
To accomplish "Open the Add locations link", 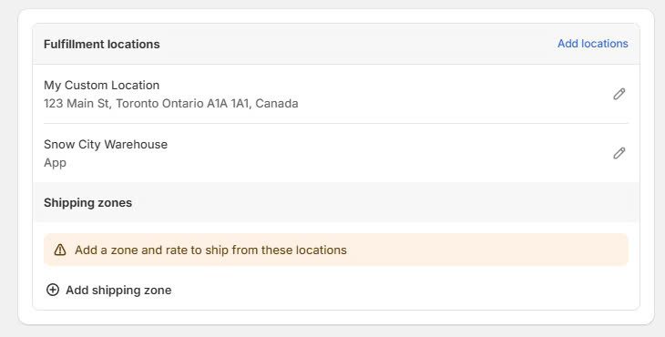I will tap(592, 44).
